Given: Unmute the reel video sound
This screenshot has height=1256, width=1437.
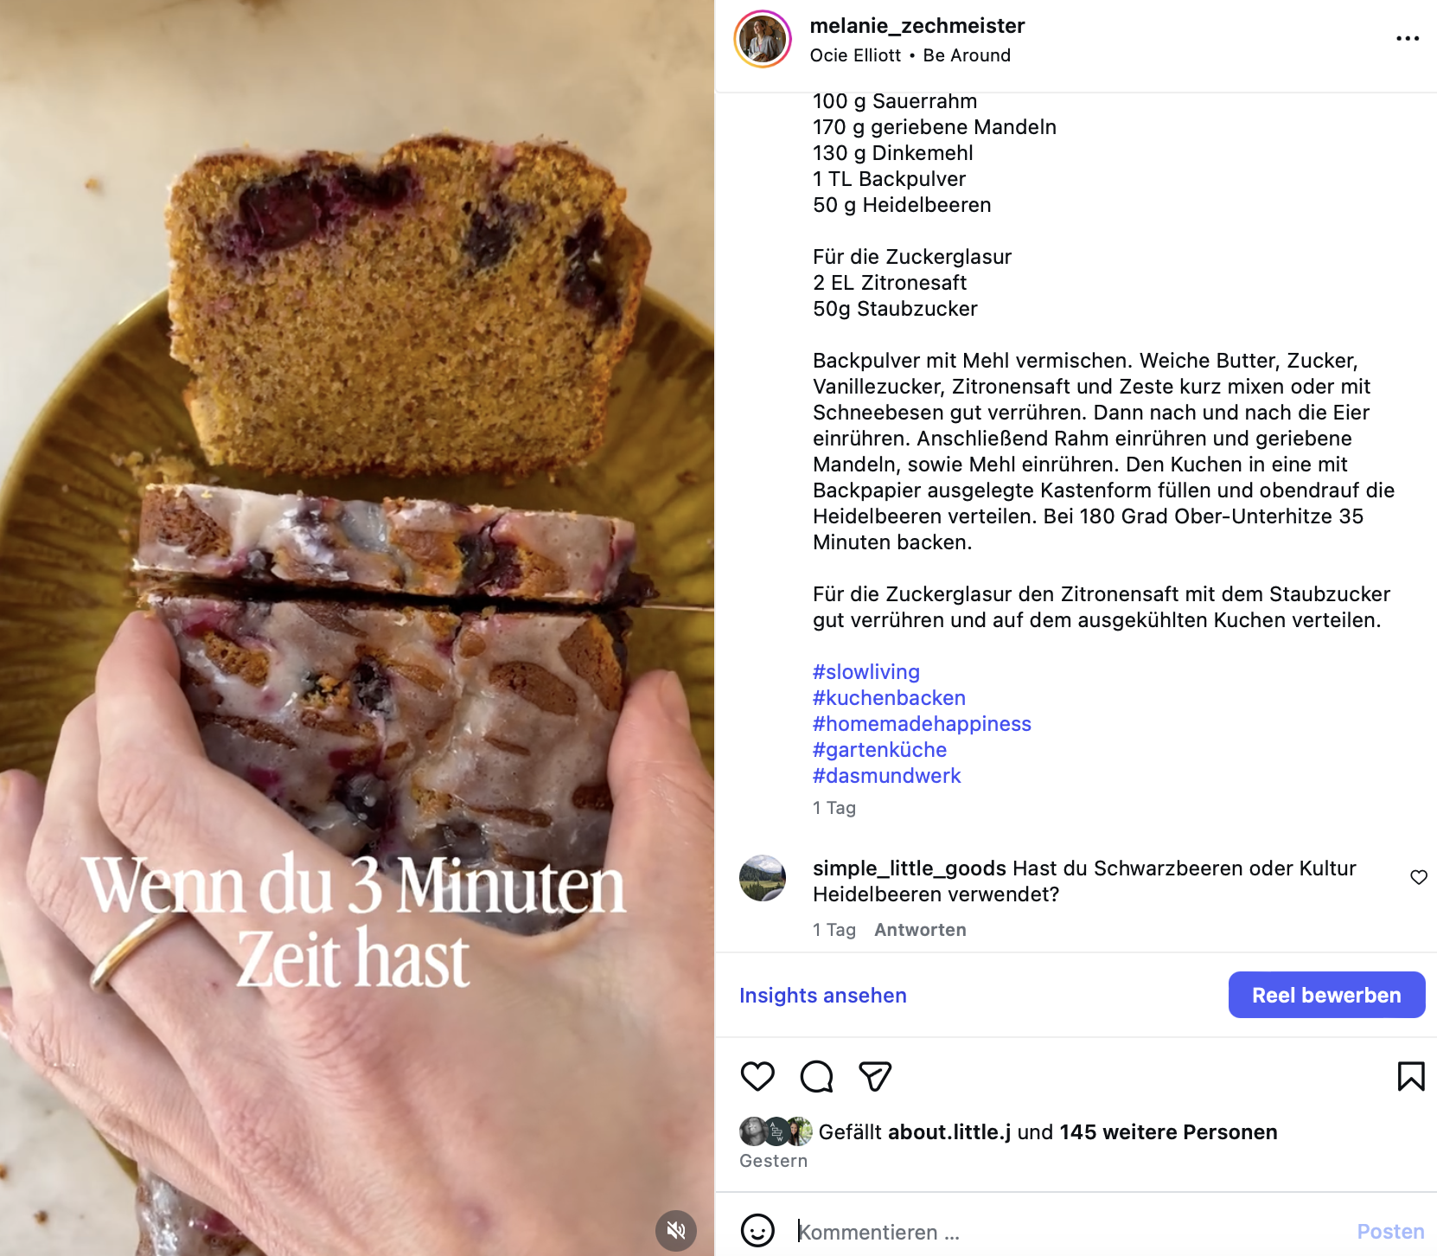Looking at the screenshot, I should 676,1230.
